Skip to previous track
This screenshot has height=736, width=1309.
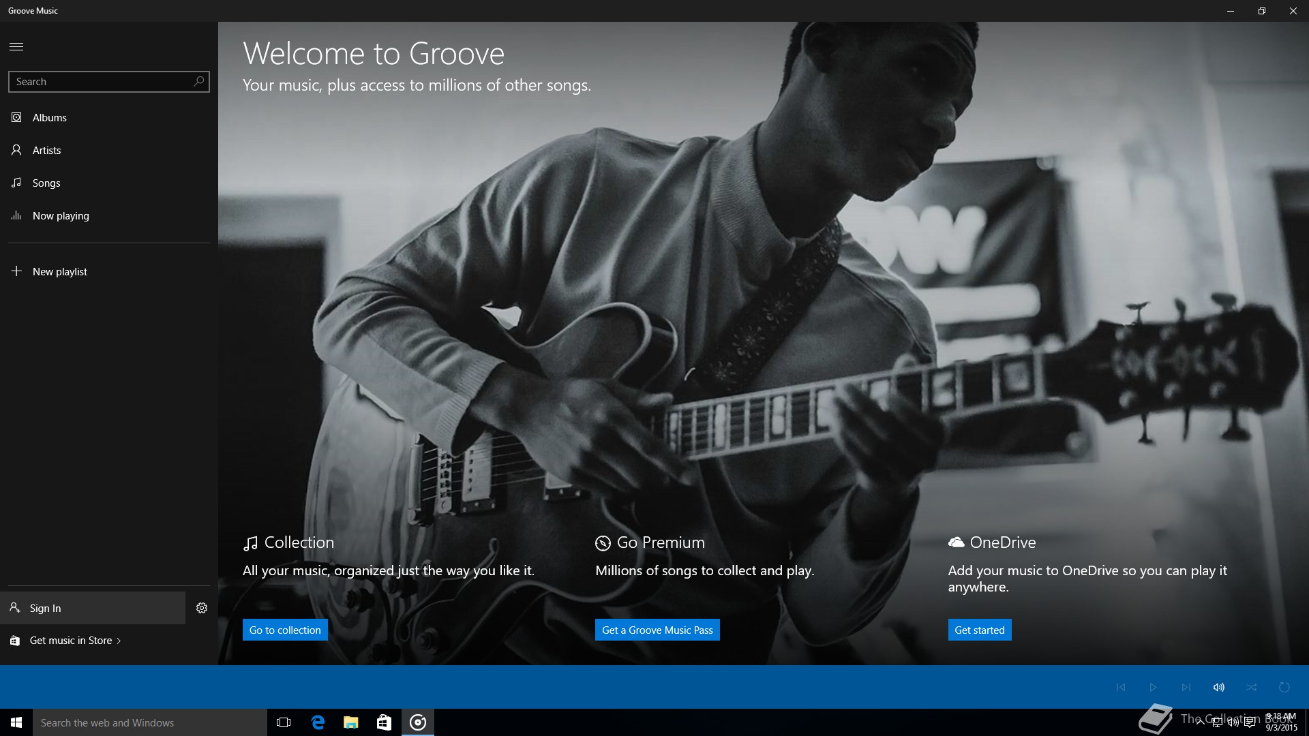(1121, 687)
